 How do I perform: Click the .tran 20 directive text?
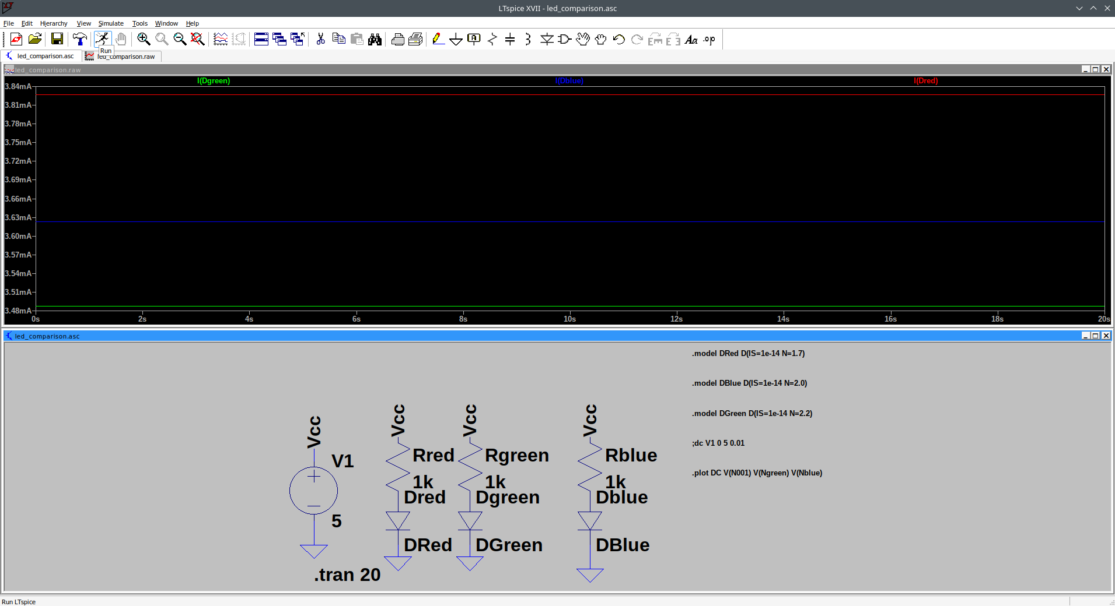347,575
